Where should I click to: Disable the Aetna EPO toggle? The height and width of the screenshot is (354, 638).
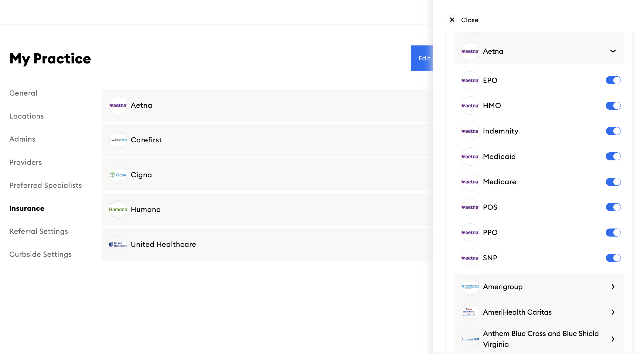(613, 80)
